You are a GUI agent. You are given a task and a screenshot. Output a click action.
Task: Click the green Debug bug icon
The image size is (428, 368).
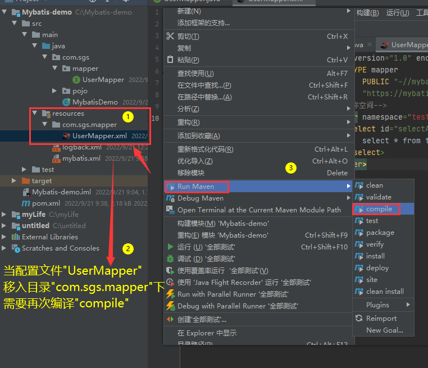[x=170, y=258]
